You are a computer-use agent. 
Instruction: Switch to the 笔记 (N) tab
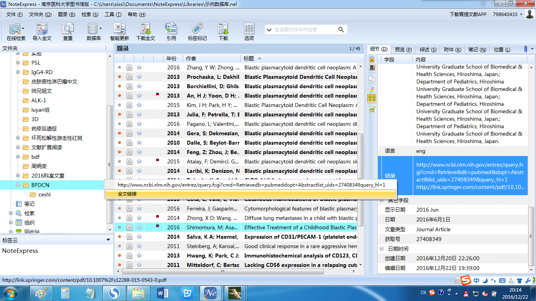point(477,49)
